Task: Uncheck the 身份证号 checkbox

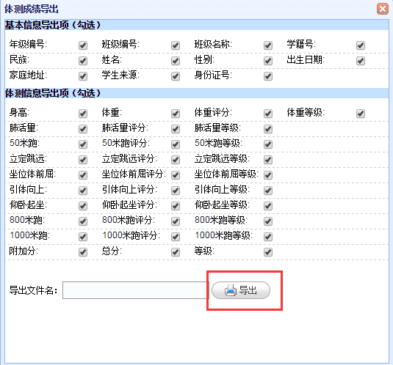Action: point(268,76)
